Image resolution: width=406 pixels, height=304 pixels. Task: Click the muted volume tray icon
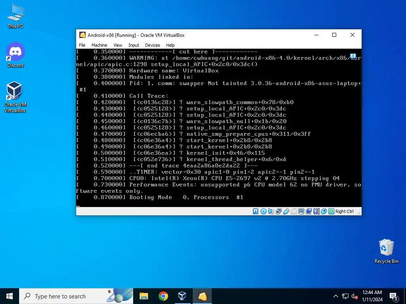click(x=354, y=296)
